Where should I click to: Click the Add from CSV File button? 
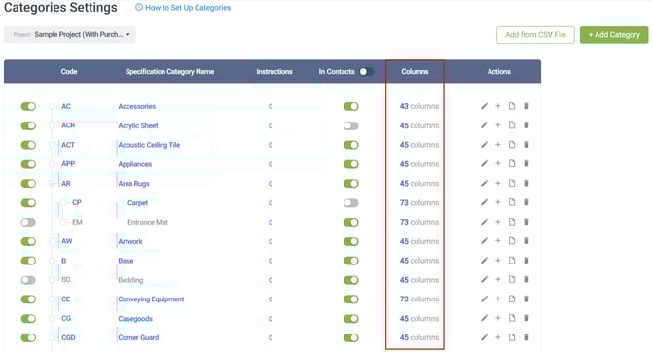coord(535,35)
